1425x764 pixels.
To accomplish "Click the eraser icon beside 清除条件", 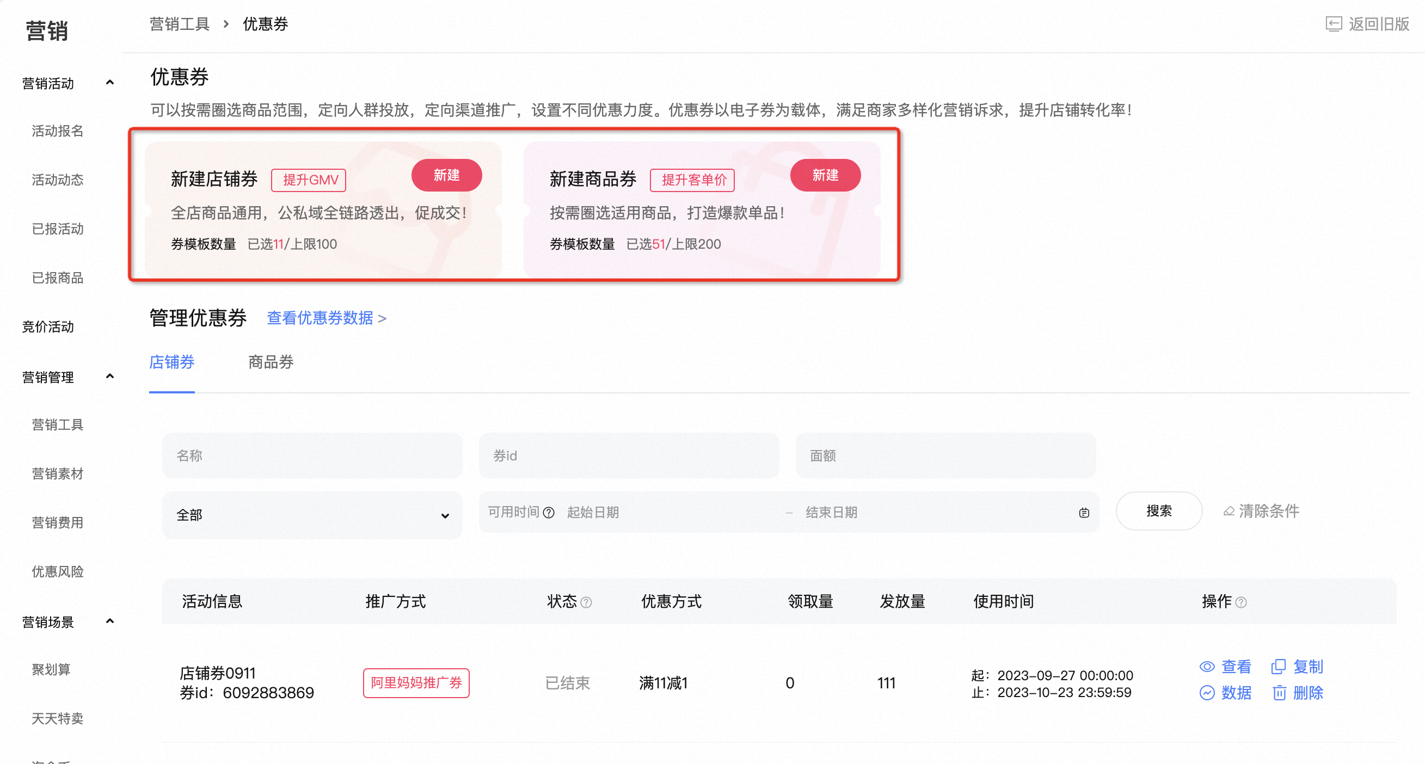I will [x=1229, y=511].
